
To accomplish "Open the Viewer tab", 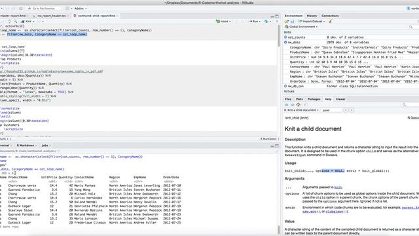I will point(340,99).
